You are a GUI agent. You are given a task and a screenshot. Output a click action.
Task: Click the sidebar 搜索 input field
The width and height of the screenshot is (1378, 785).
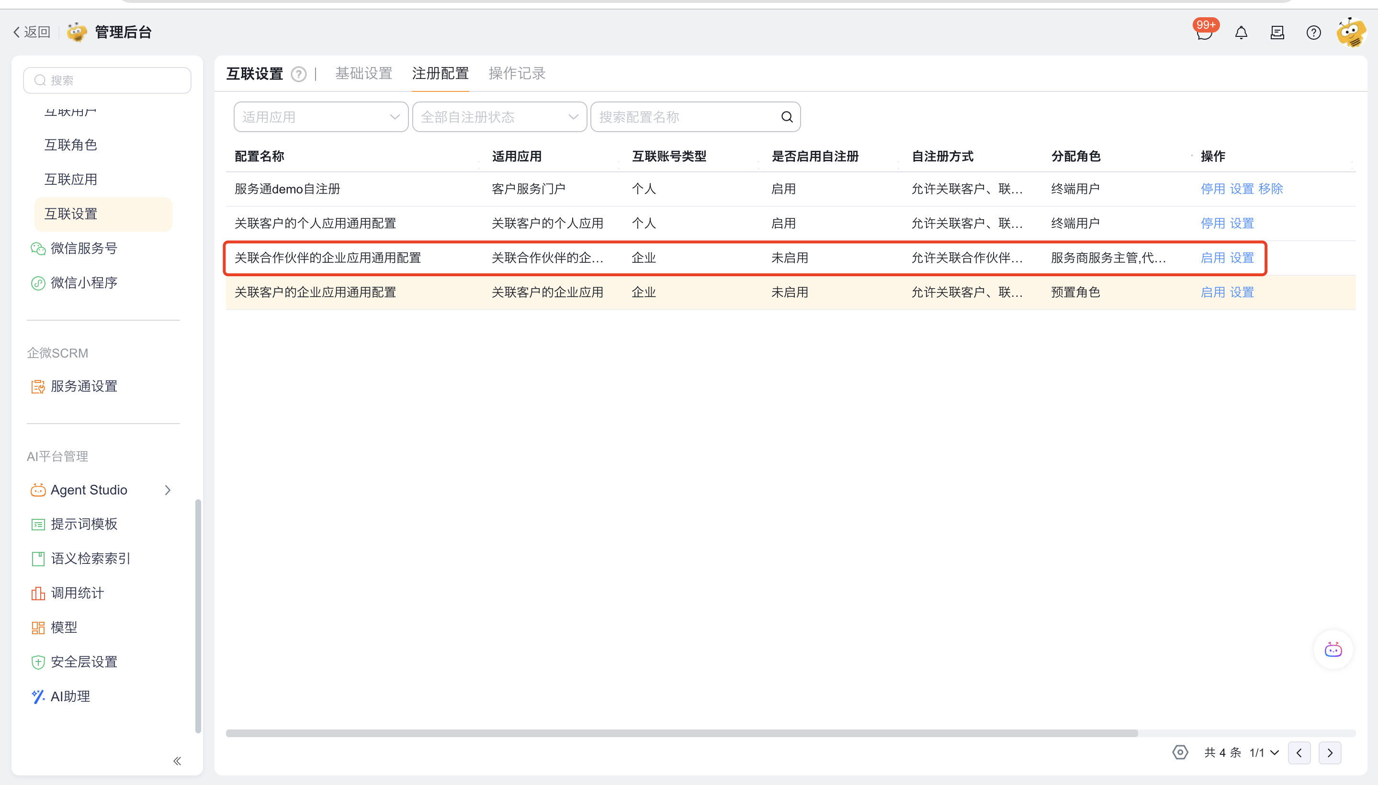coord(108,80)
